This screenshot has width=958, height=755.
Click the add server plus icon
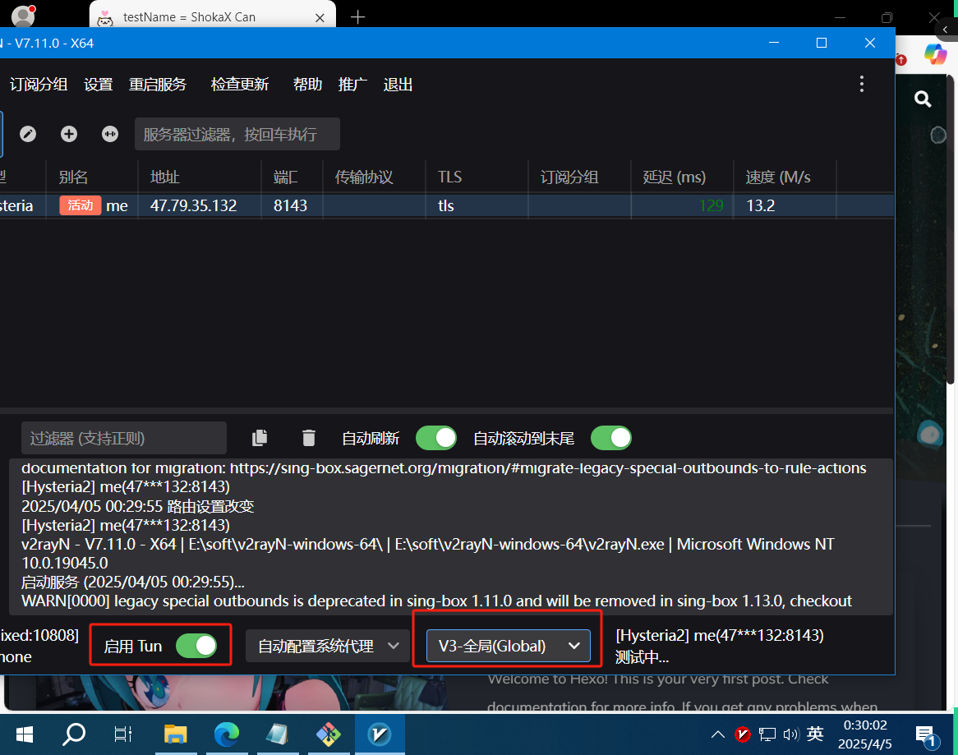pyautogui.click(x=69, y=134)
